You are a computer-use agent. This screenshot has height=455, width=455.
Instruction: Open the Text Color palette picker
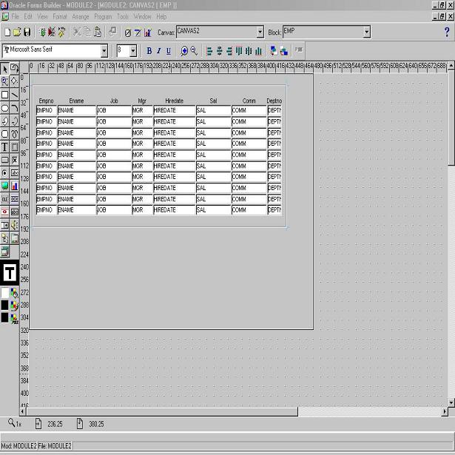[14, 318]
